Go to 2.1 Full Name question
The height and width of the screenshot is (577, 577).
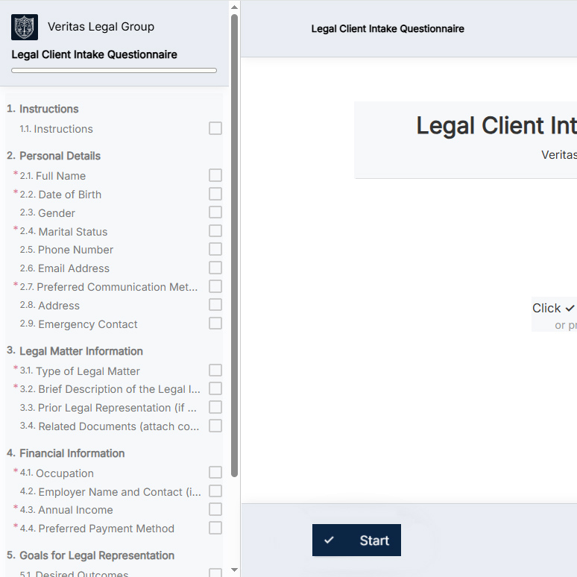pos(53,176)
